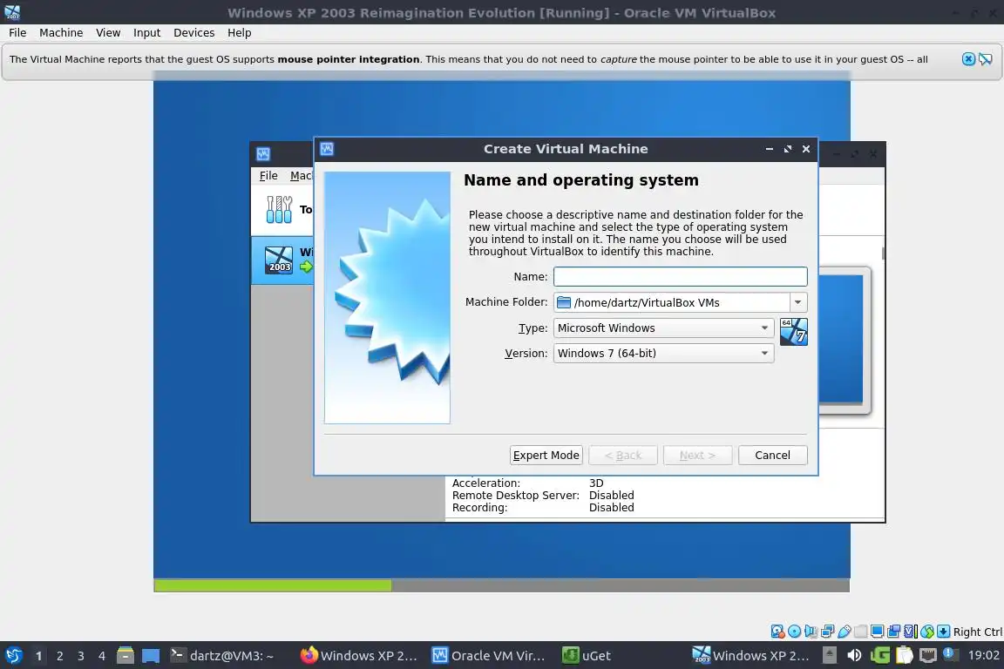This screenshot has height=669, width=1004.
Task: Click the clock showing 19:02
Action: click(x=983, y=656)
